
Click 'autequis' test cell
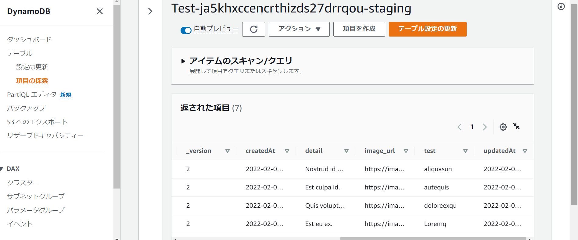436,187
